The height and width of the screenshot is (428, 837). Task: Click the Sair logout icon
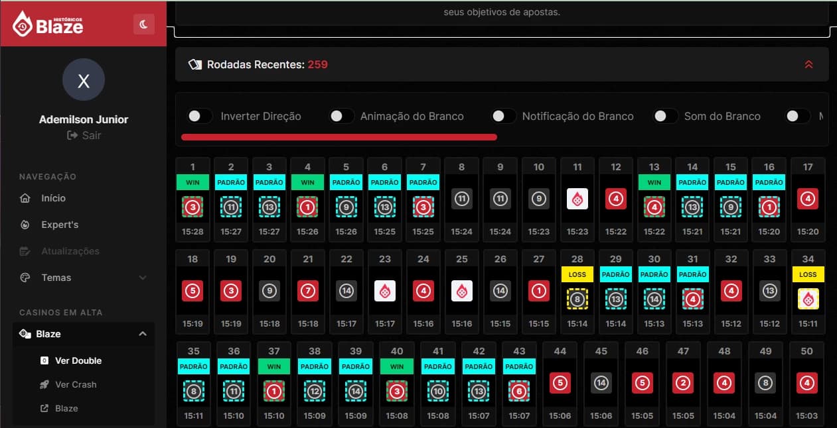point(72,135)
